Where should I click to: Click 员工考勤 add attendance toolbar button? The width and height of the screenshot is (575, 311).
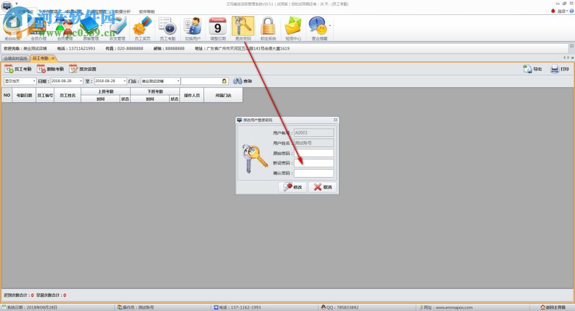(18, 69)
